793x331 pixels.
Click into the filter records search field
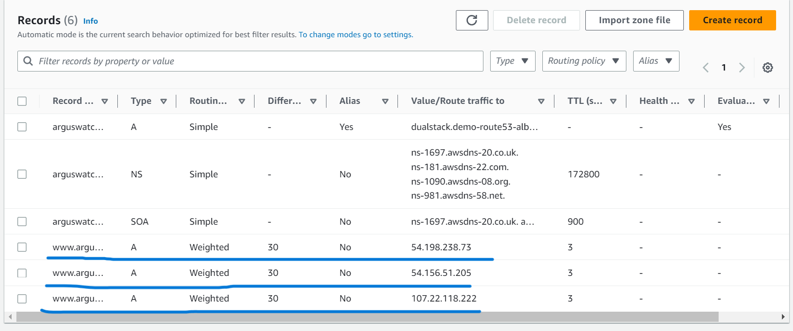(x=250, y=61)
